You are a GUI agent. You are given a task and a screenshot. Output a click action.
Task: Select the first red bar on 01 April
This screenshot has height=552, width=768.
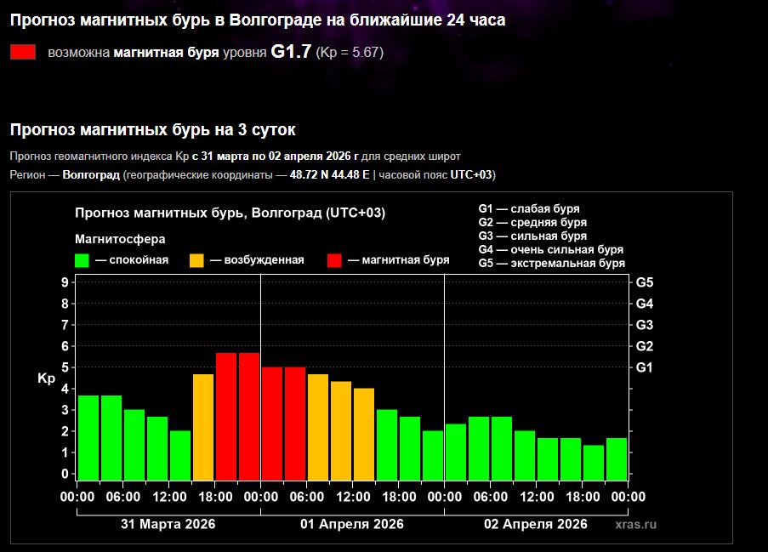click(x=272, y=424)
